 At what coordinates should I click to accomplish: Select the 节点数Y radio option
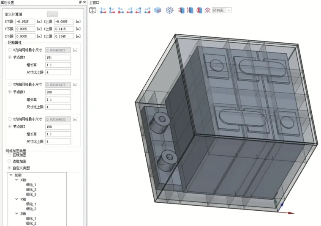click(x=10, y=92)
